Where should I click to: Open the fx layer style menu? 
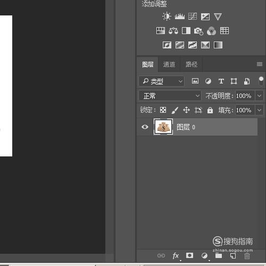(176, 256)
